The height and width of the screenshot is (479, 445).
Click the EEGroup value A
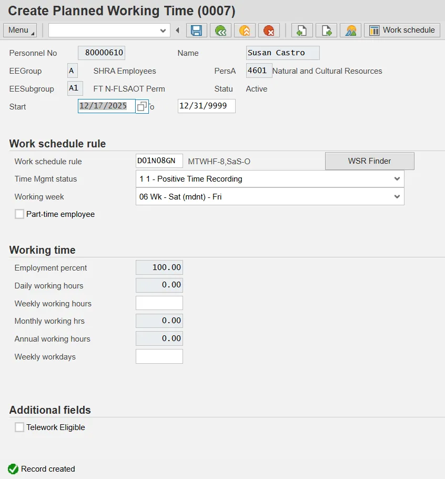pos(73,71)
